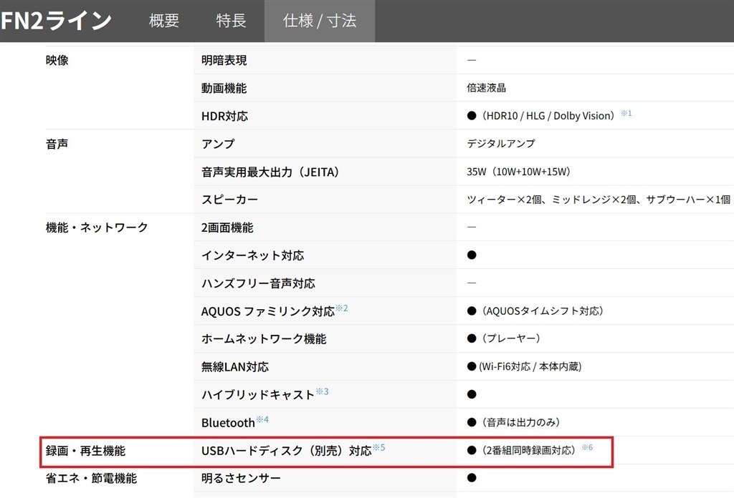Viewport: 734px width, 498px height.
Task: Select the 映像 category label
Action: (x=57, y=60)
